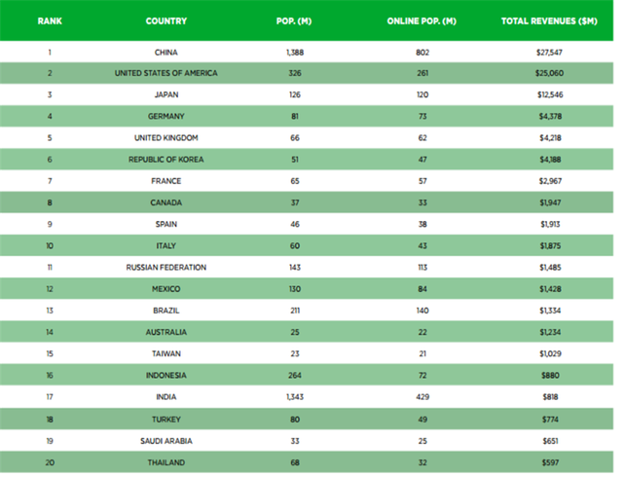Viewport: 623px width, 477px height.
Task: Click the POP. (M) column header
Action: click(x=294, y=21)
